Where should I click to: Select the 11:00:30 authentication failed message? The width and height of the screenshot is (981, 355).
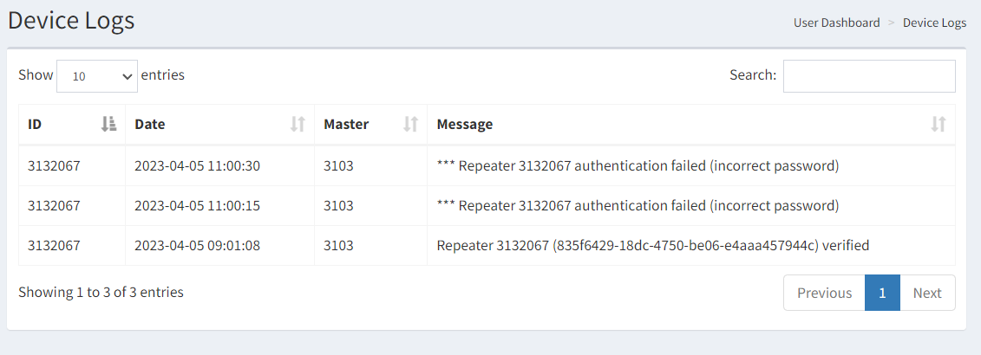[638, 166]
